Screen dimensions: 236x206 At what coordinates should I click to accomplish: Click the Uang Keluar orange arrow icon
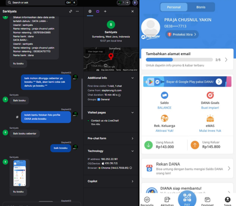click(x=195, y=145)
